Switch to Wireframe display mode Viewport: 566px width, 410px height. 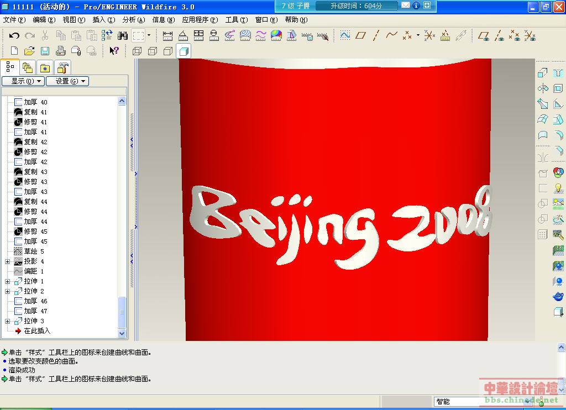coord(137,51)
